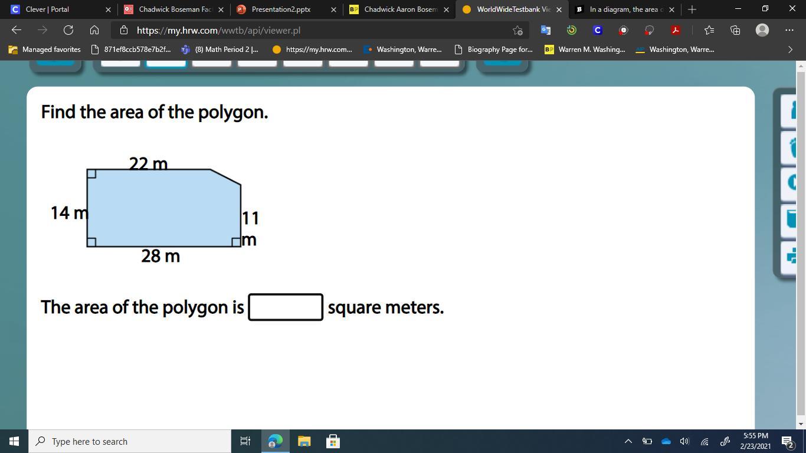Viewport: 806px width, 453px height.
Task: Close the WorldWideTestbank Viewer tab
Action: point(559,9)
